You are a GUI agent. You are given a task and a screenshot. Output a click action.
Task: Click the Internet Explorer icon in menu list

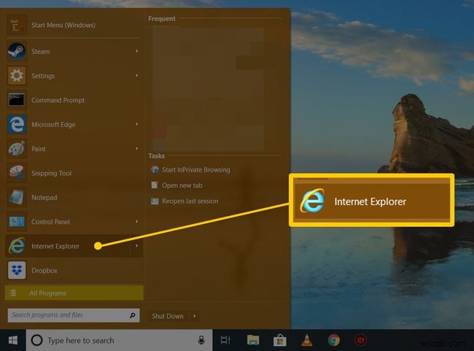point(17,246)
